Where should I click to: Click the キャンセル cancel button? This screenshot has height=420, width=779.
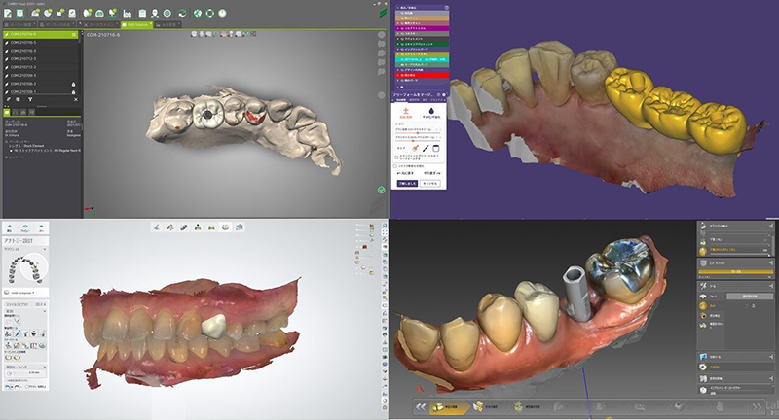[x=432, y=182]
